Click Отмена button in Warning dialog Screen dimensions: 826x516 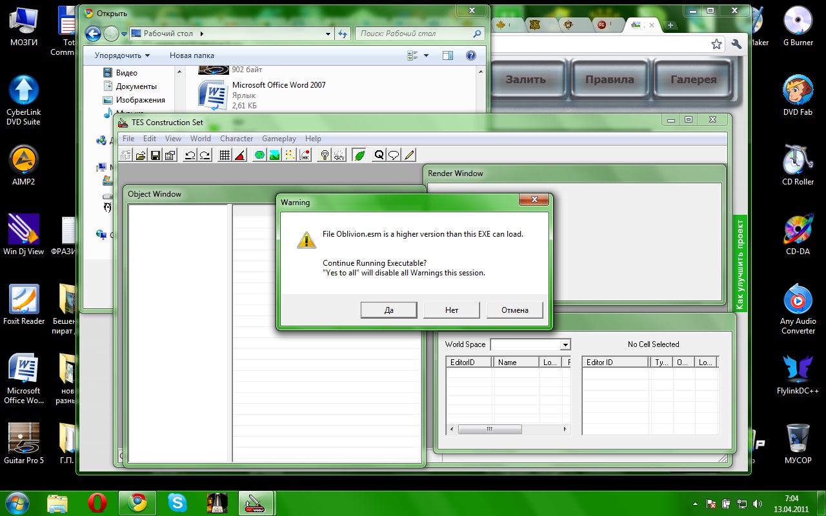(515, 310)
